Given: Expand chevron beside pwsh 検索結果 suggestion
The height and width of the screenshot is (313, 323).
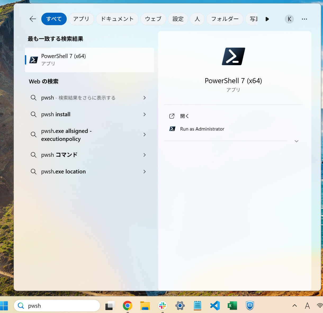Looking at the screenshot, I should coord(145,98).
